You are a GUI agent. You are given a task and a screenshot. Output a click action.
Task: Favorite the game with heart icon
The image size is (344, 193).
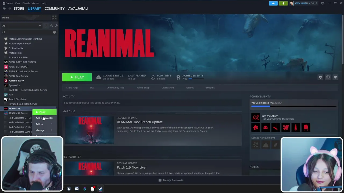point(335,77)
